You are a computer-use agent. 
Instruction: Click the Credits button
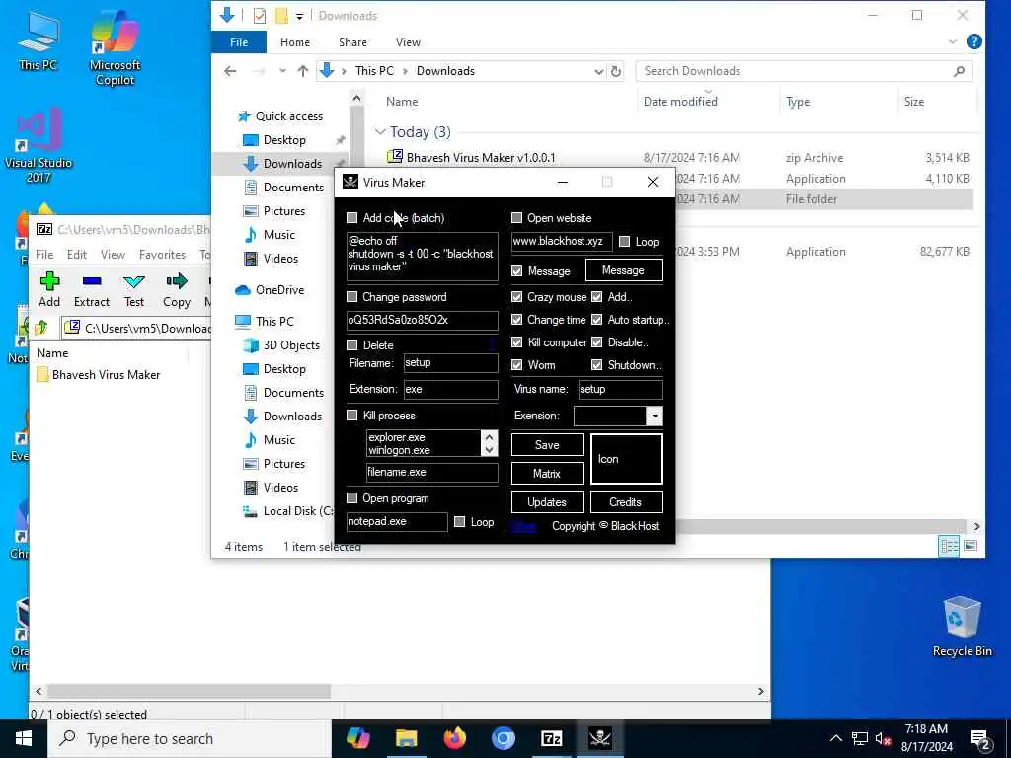(x=626, y=502)
